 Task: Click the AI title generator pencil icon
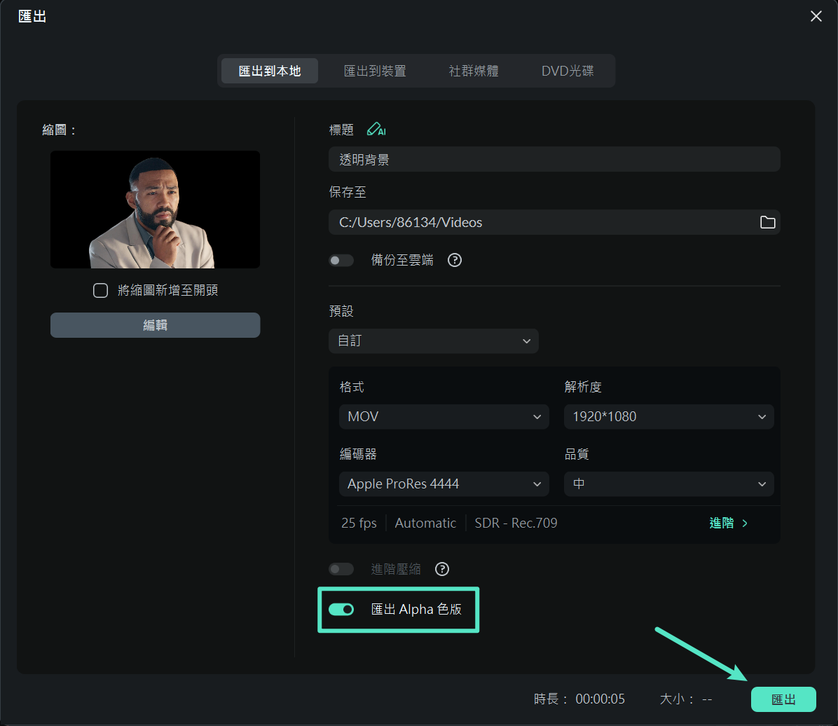(376, 130)
